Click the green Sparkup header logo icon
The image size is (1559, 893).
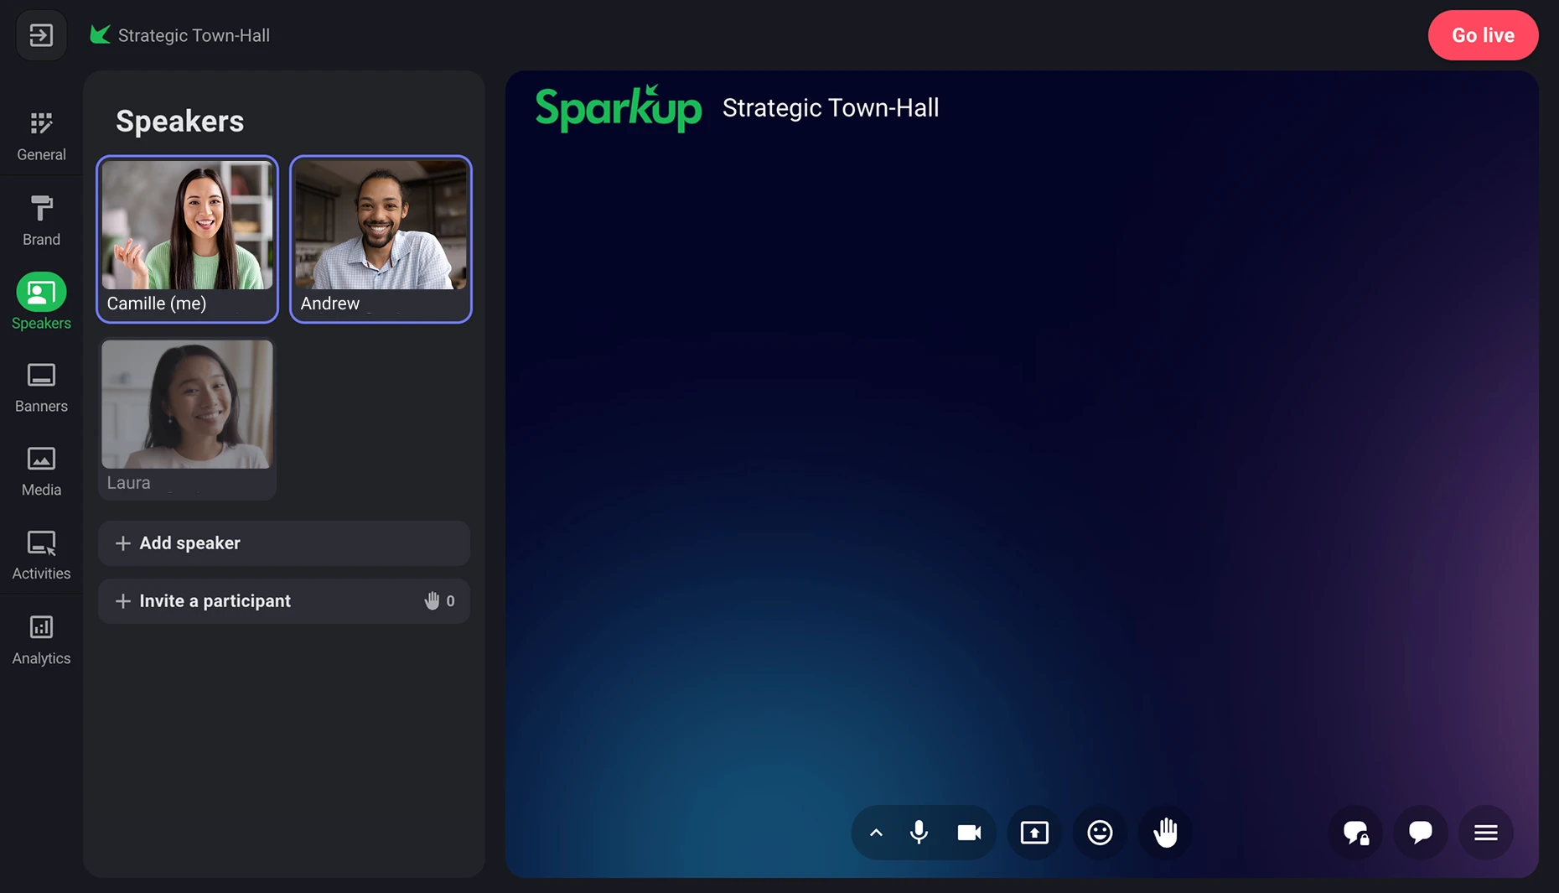coord(101,34)
